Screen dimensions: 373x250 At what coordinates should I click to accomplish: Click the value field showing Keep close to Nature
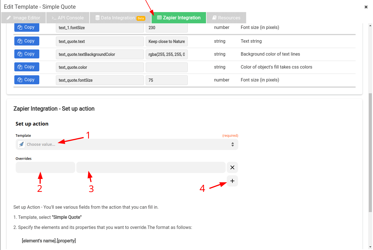pos(166,41)
